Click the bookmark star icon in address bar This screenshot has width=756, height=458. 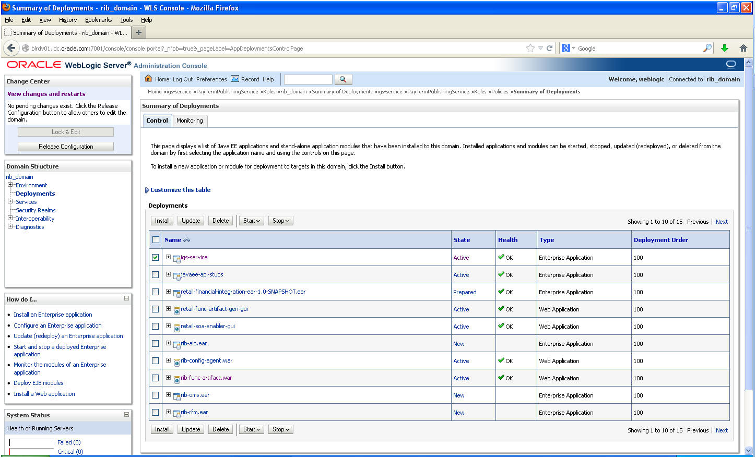point(530,48)
